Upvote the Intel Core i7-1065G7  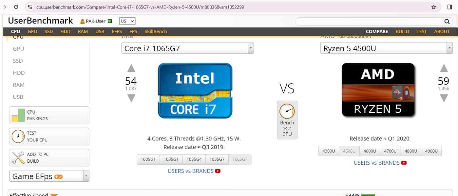click(x=131, y=68)
